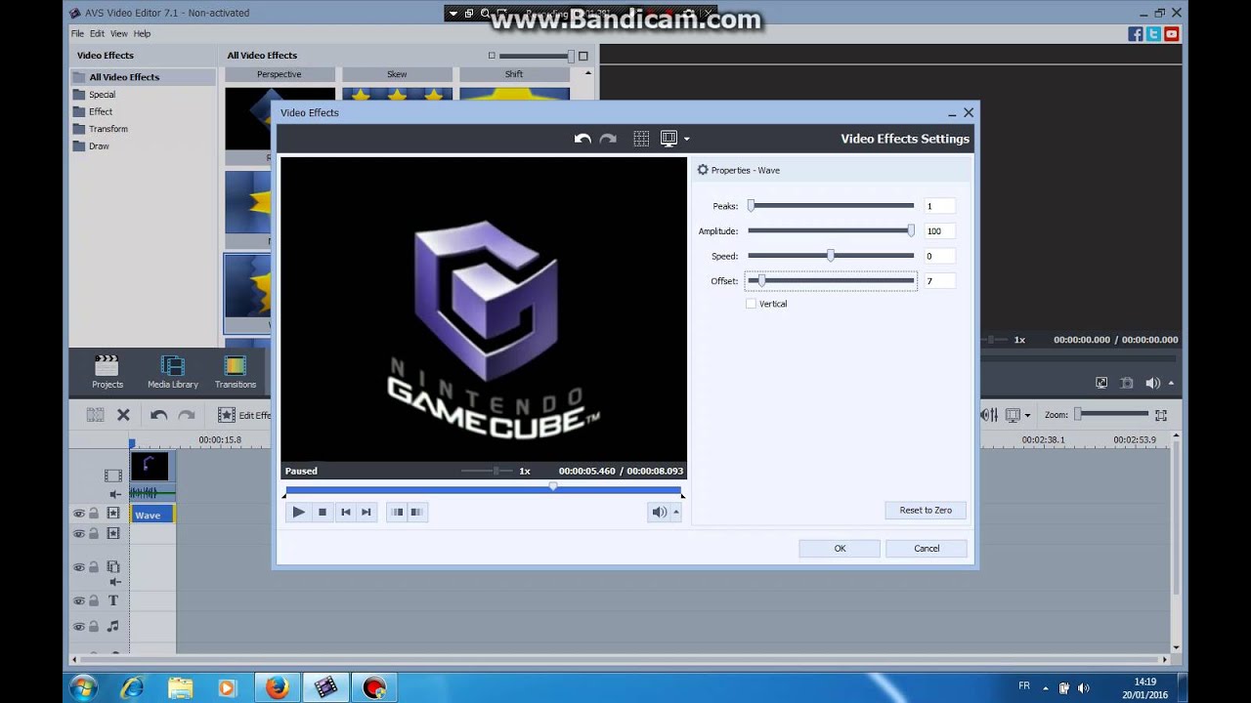The height and width of the screenshot is (703, 1251).
Task: Toggle the grid overlay icon in dialog
Action: [x=641, y=139]
